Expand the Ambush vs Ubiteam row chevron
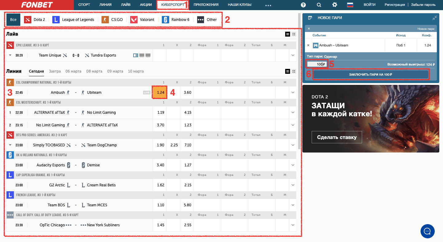443x242 pixels. click(293, 93)
